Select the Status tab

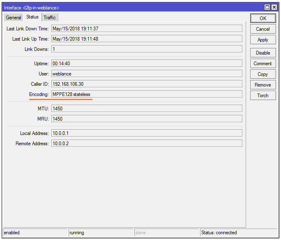pos(32,17)
